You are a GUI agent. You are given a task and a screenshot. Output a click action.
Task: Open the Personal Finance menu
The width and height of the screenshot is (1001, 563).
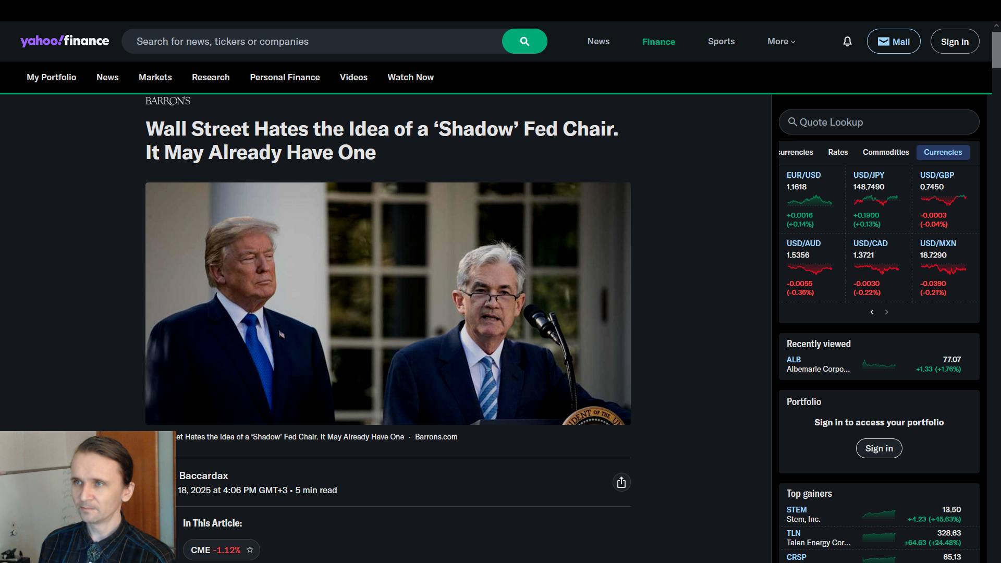(x=285, y=77)
